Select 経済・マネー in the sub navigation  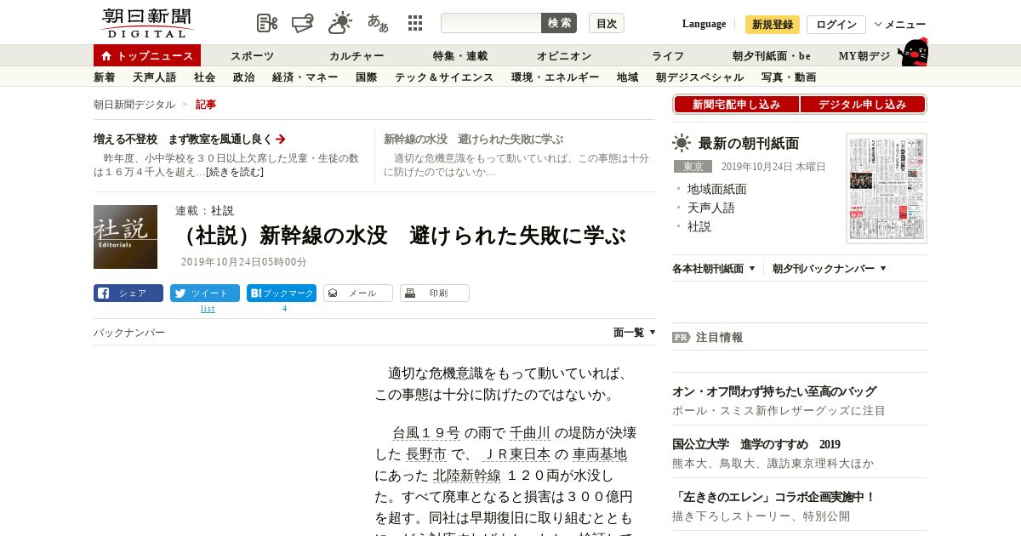pos(305,77)
